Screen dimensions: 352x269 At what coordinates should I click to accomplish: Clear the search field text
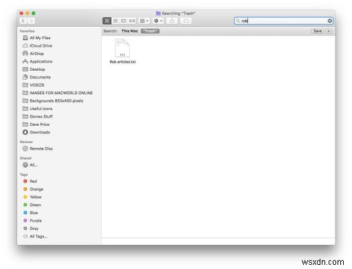coord(329,21)
